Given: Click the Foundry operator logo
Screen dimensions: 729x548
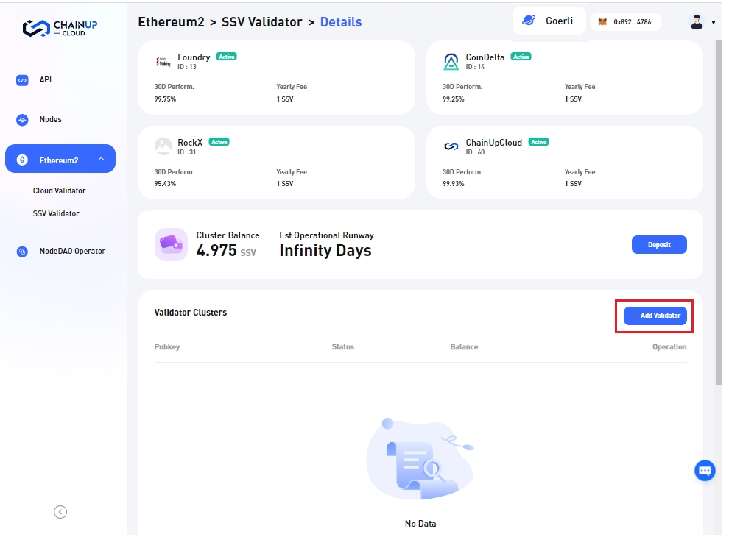Looking at the screenshot, I should 163,62.
